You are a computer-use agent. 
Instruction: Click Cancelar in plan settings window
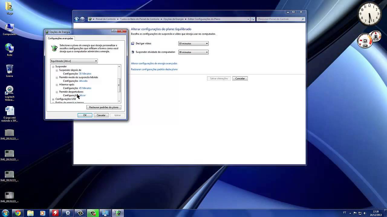coord(240,78)
